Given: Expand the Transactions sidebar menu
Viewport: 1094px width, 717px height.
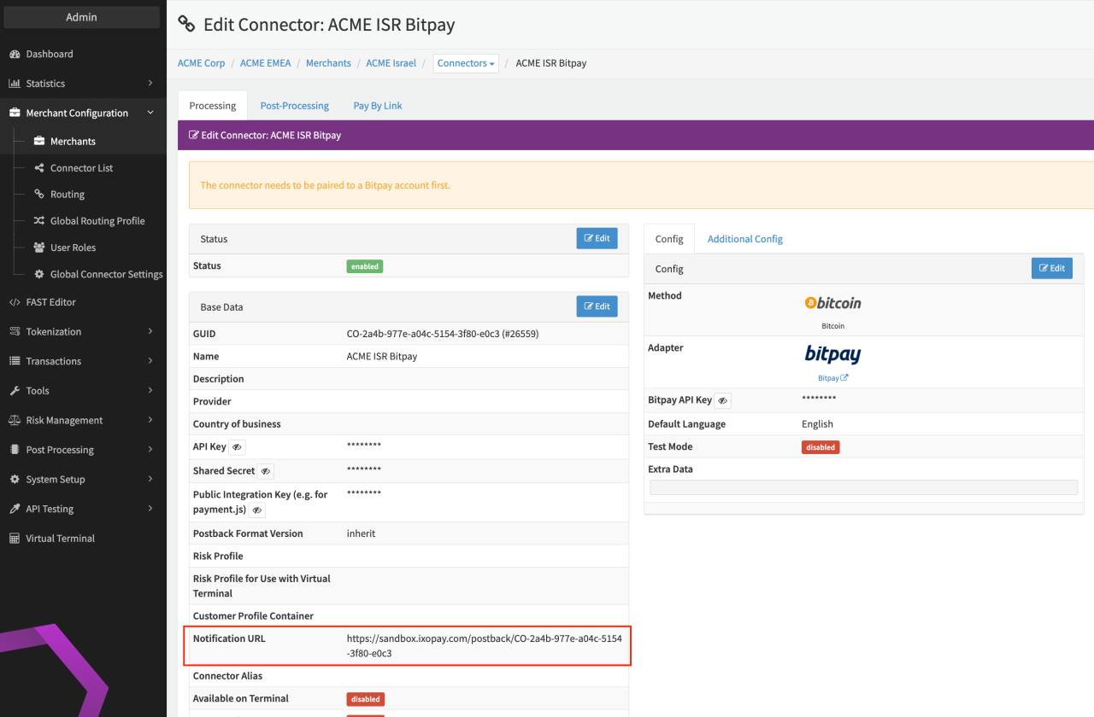Looking at the screenshot, I should [x=82, y=361].
